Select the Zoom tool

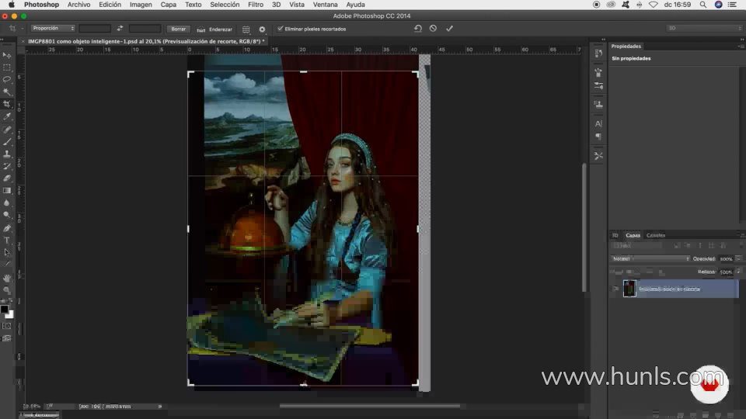tap(7, 290)
